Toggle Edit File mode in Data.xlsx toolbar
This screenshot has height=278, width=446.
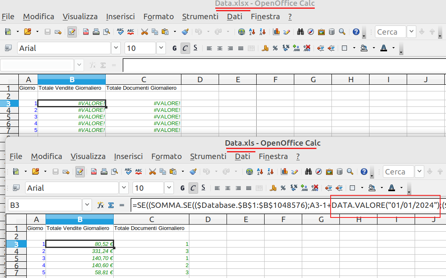point(72,32)
